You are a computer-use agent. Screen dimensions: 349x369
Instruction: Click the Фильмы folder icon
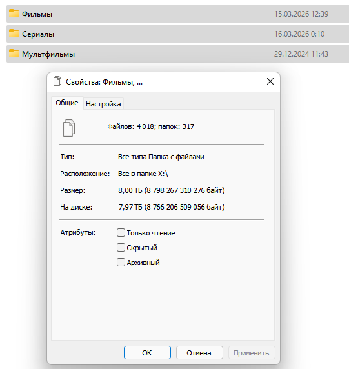14,14
